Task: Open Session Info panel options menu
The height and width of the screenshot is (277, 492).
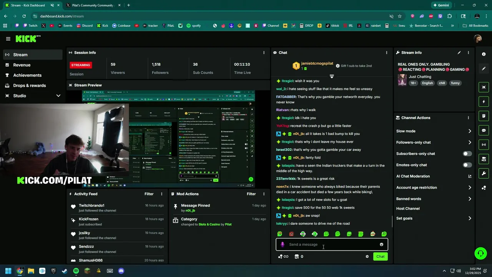Action: tap(264, 53)
